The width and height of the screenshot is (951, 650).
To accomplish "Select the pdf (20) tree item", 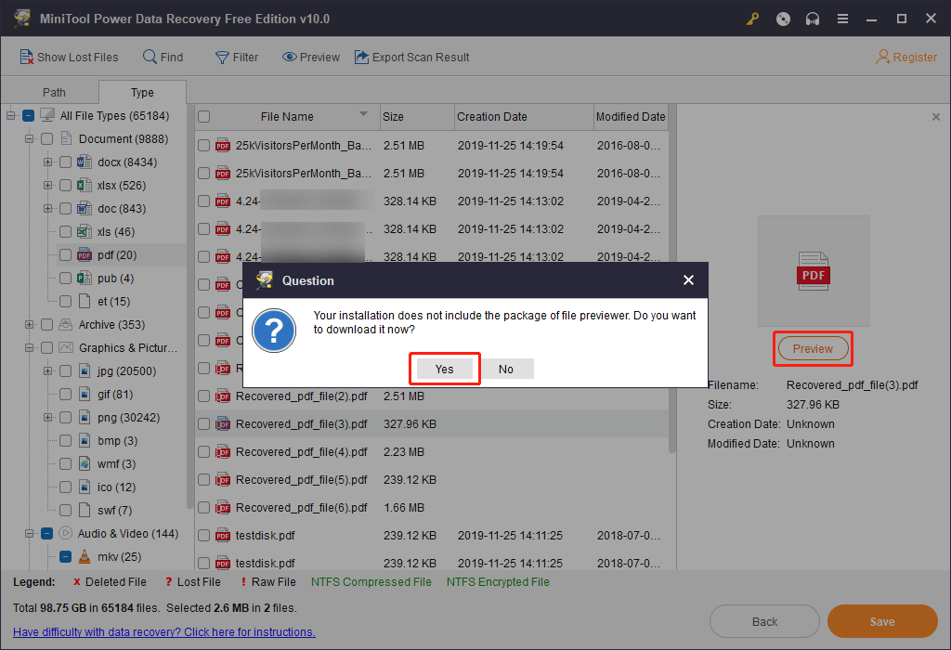I will (x=117, y=254).
